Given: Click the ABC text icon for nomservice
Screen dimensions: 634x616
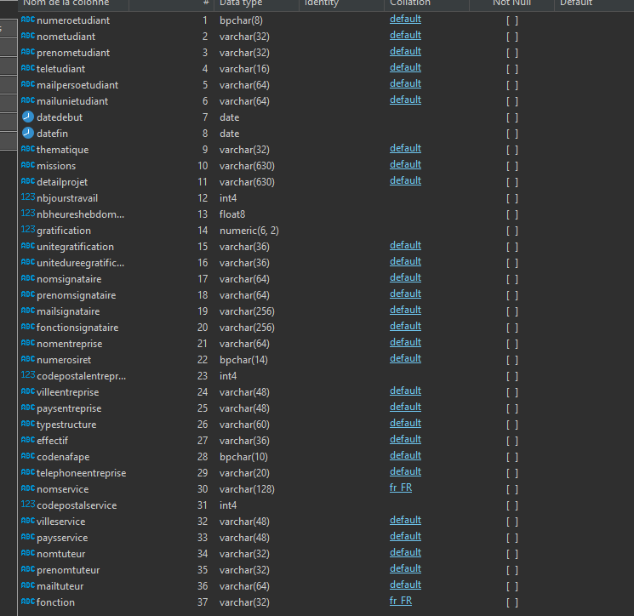Looking at the screenshot, I should pos(28,489).
